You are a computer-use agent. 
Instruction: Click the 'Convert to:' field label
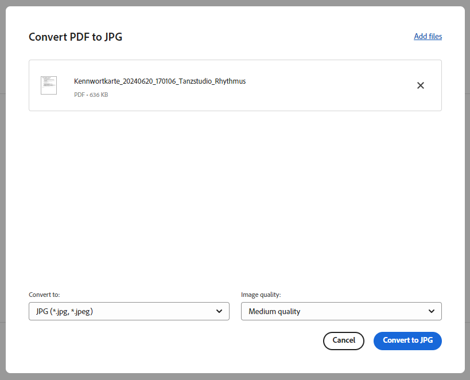(x=44, y=295)
